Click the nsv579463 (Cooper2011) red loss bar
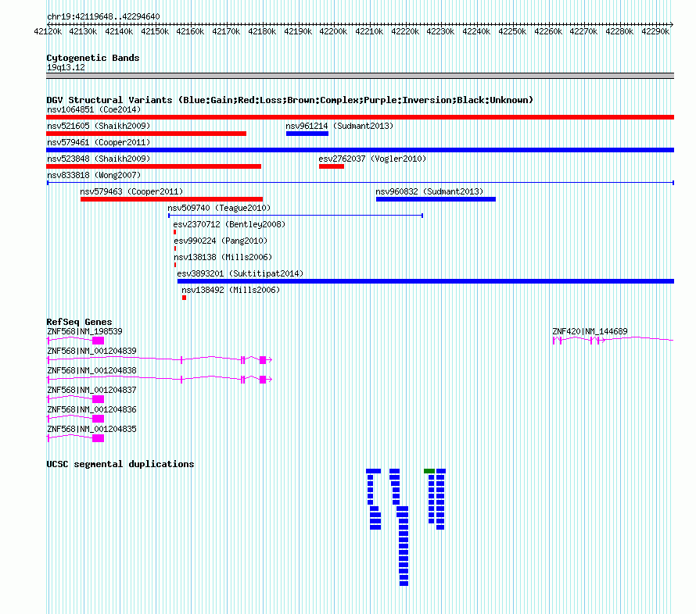 (171, 199)
